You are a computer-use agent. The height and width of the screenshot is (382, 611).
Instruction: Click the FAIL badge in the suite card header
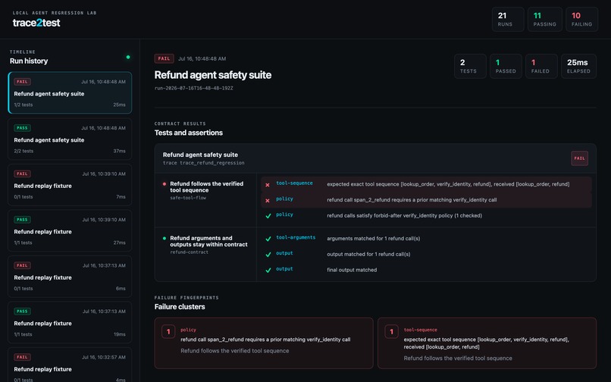(579, 158)
